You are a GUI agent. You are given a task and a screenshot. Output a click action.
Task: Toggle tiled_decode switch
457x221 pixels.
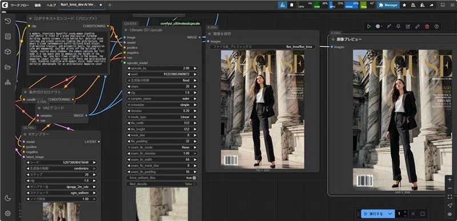(x=194, y=184)
